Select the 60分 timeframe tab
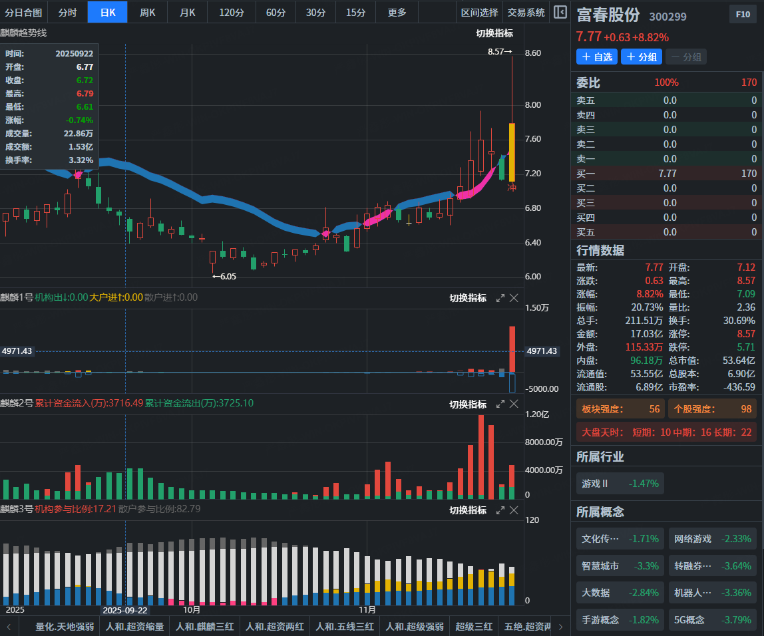 click(276, 12)
